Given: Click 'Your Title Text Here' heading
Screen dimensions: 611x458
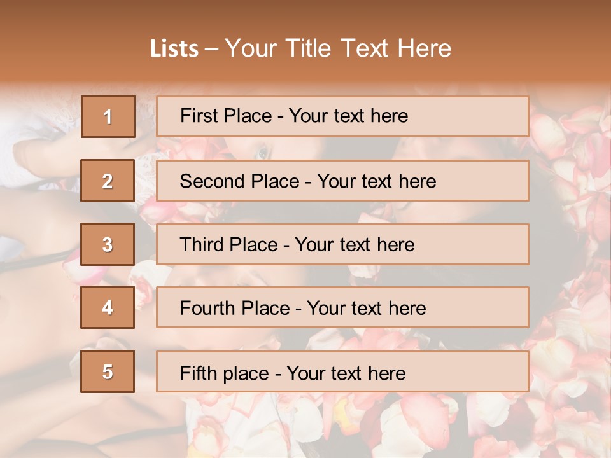Looking at the screenshot, I should pyautogui.click(x=338, y=48).
